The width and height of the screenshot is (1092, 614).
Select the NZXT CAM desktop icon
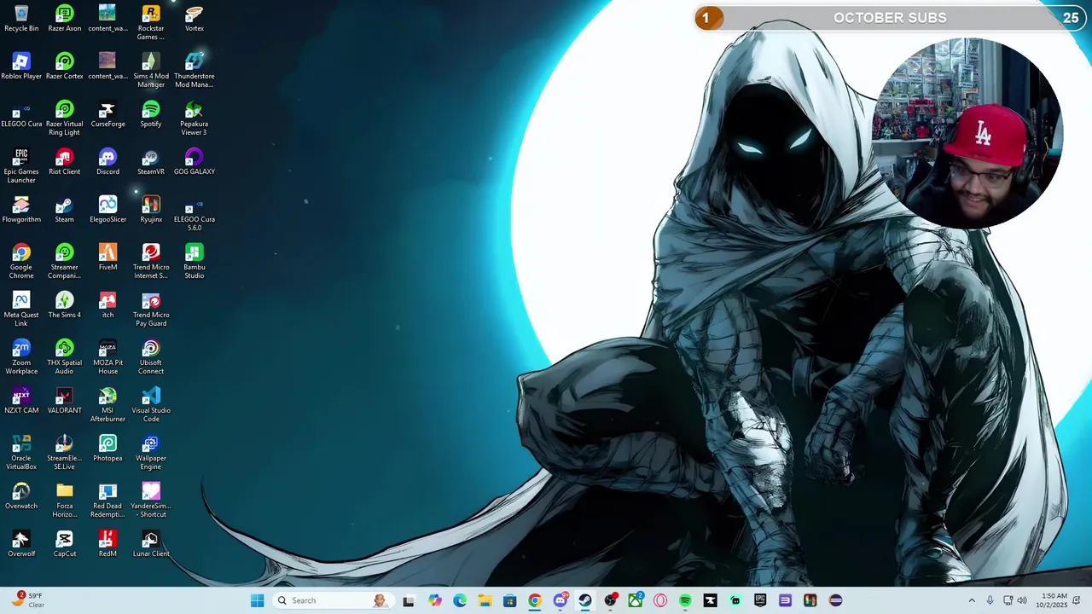point(21,400)
